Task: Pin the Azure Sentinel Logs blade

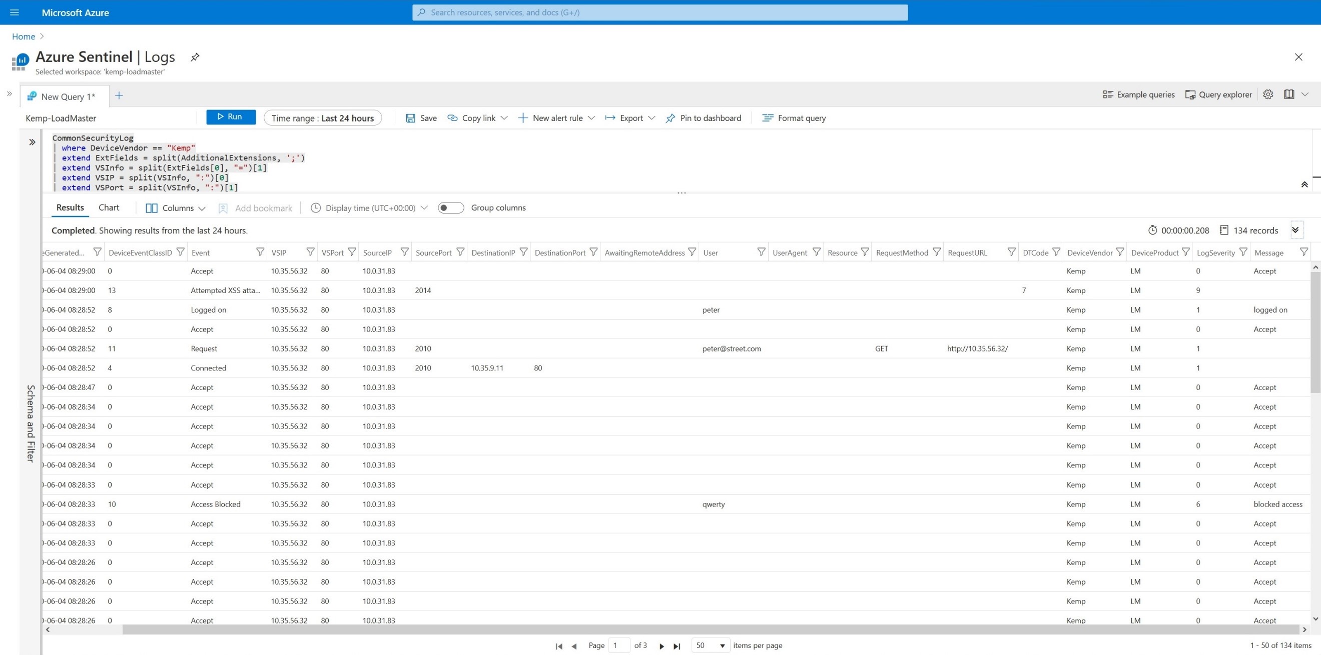Action: tap(195, 57)
